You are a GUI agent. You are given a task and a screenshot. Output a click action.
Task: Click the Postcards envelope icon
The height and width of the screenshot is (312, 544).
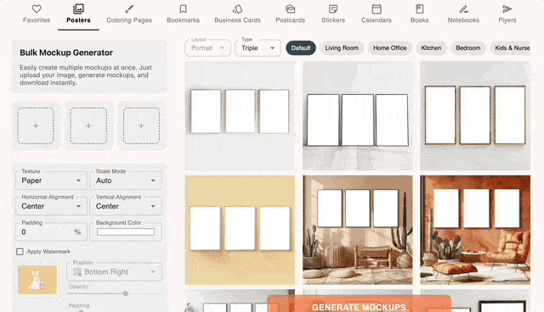click(x=291, y=9)
